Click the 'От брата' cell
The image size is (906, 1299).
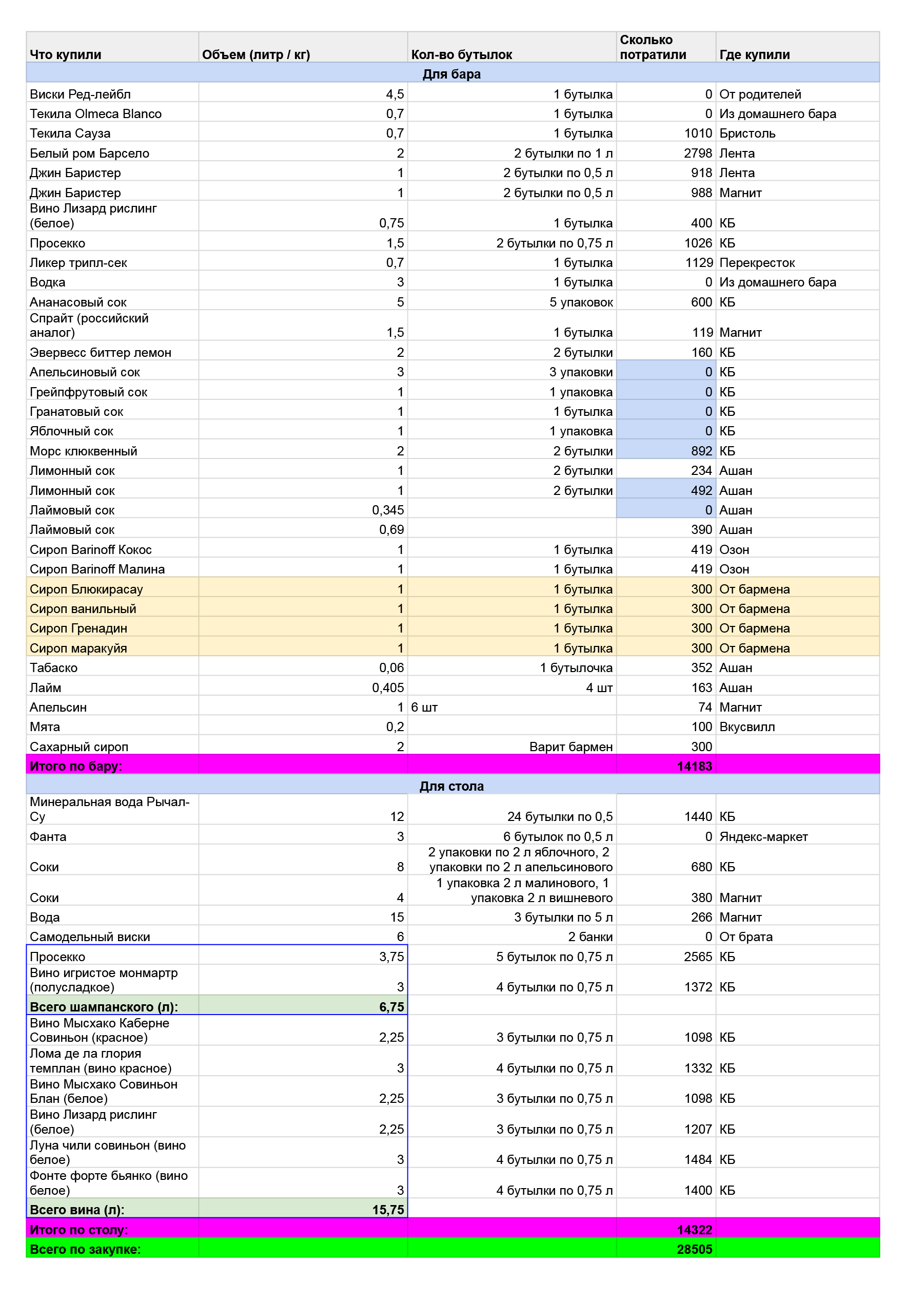797,935
